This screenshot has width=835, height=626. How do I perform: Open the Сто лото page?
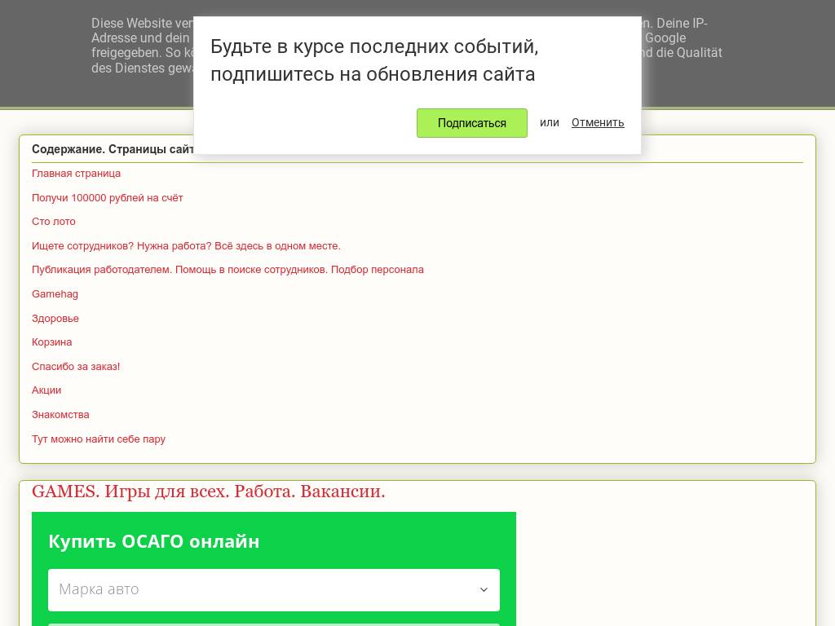click(53, 222)
